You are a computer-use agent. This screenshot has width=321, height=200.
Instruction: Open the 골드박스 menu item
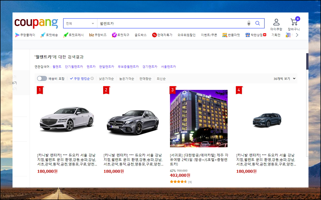(x=140, y=35)
